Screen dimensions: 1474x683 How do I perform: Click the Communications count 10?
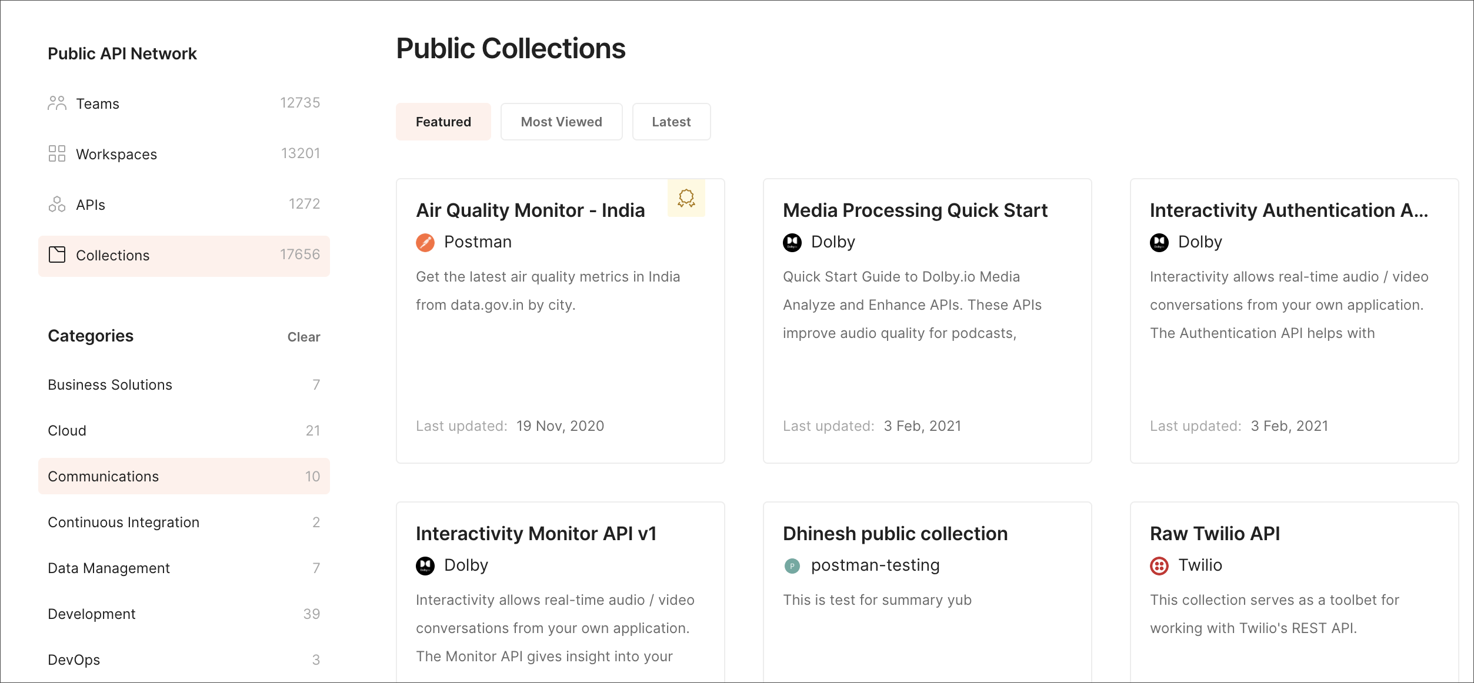(x=312, y=477)
